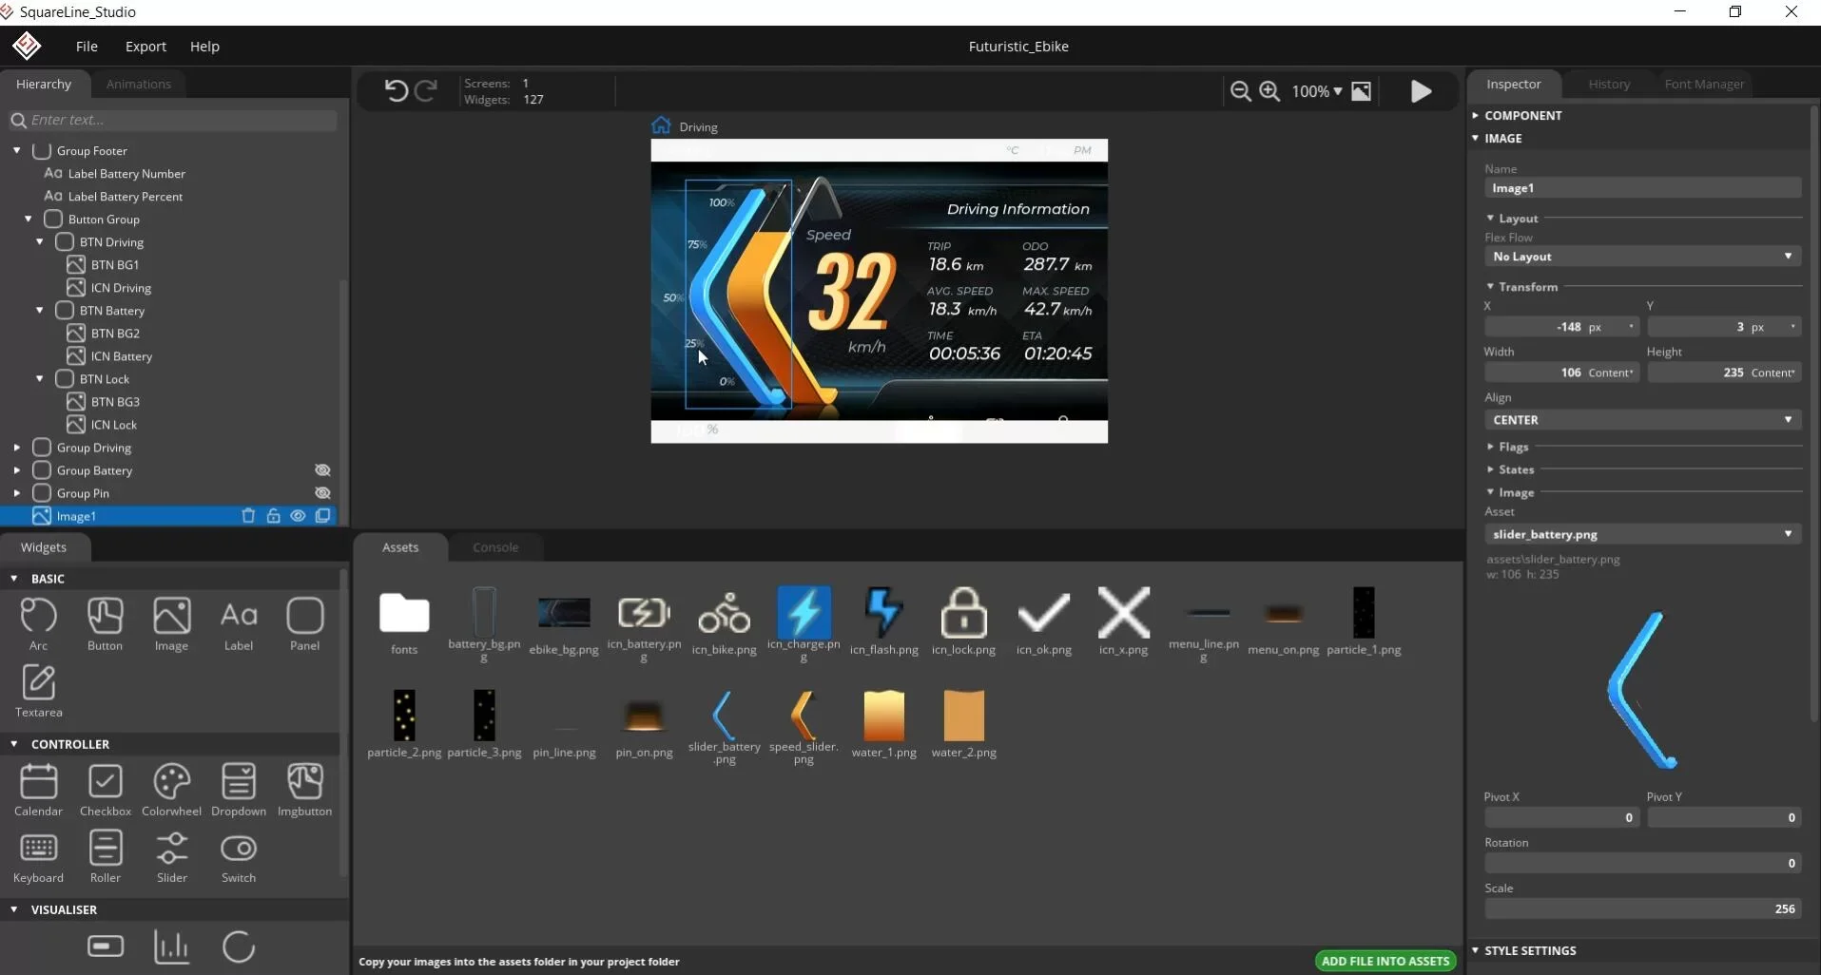Collapse the BTN Driving node
Viewport: 1821px width, 975px height.
coord(39,241)
